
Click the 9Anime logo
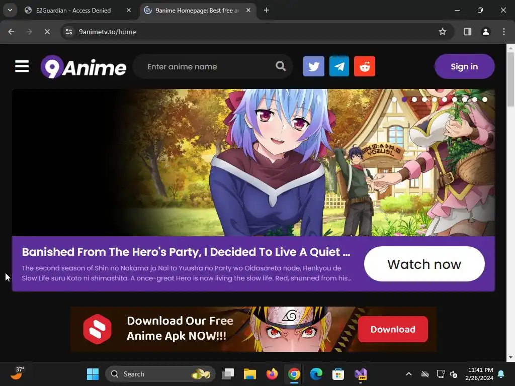click(x=83, y=67)
